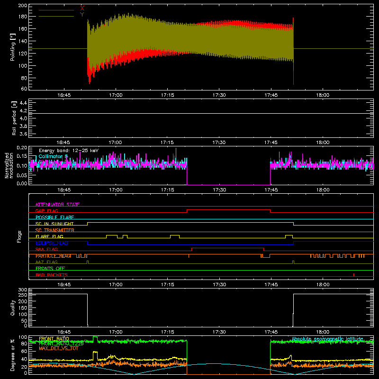Click the raised GAP_FLAG segment

[x=229, y=210]
